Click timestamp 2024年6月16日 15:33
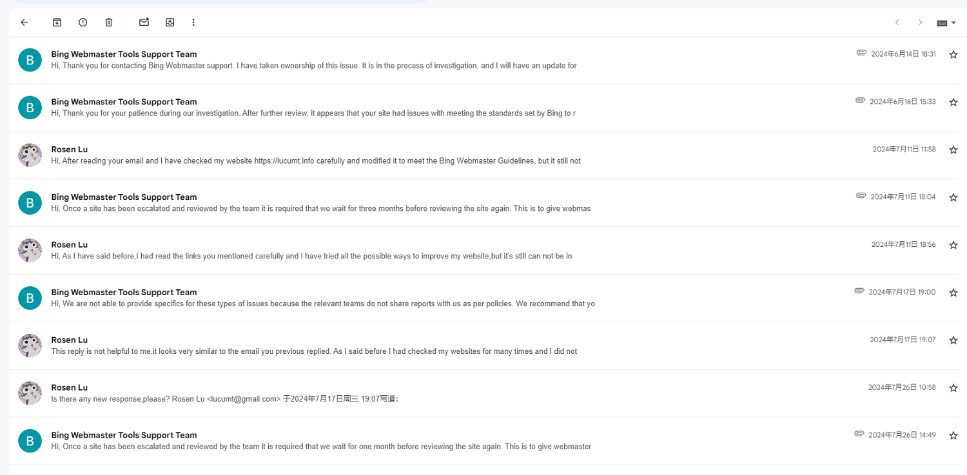Screen dimensions: 967x475 pos(903,102)
